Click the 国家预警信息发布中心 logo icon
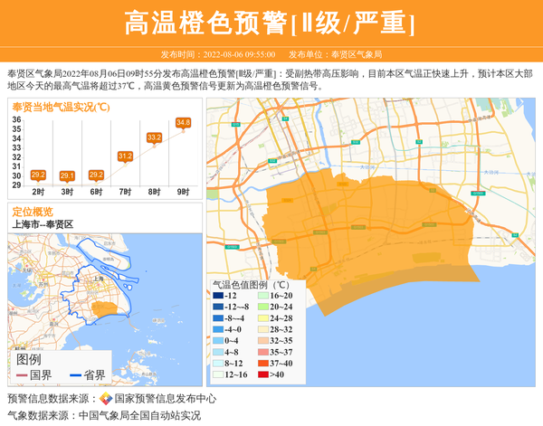The image size is (543, 426). click(106, 399)
